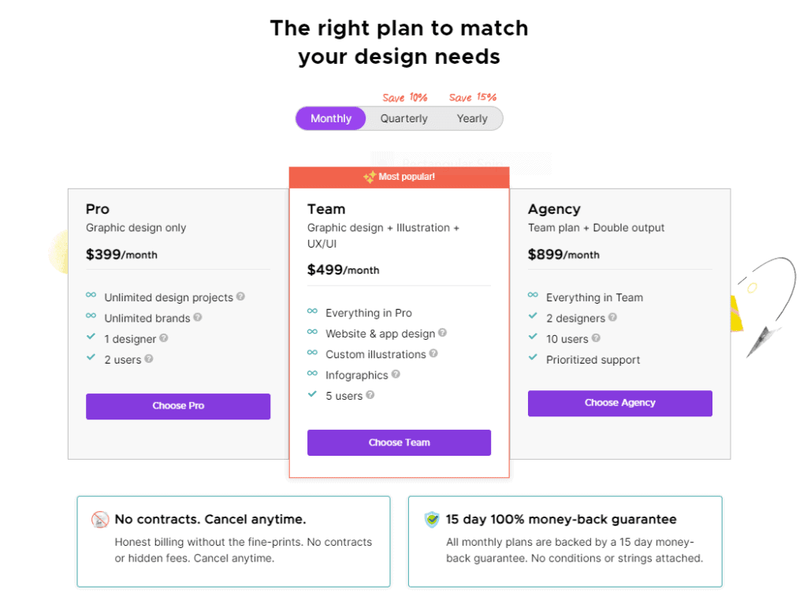The image size is (807, 608).
Task: Click the Choose Pro button
Action: [178, 406]
